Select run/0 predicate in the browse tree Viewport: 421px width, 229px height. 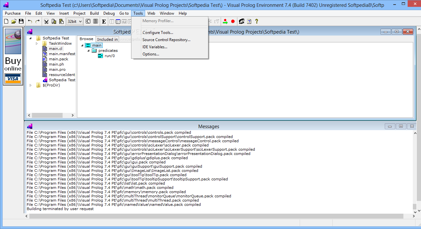110,56
